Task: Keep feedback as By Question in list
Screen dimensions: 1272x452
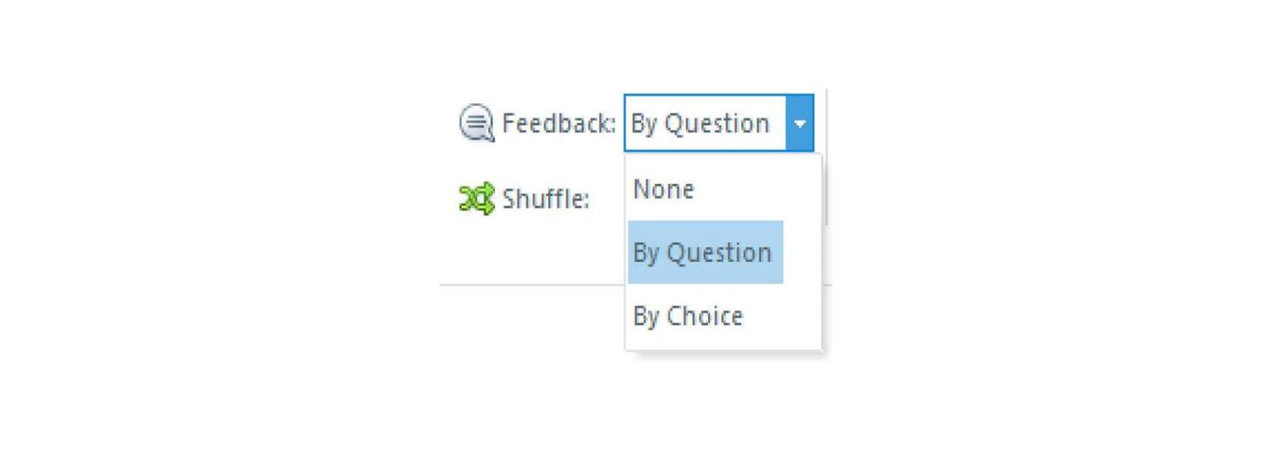Action: (705, 252)
